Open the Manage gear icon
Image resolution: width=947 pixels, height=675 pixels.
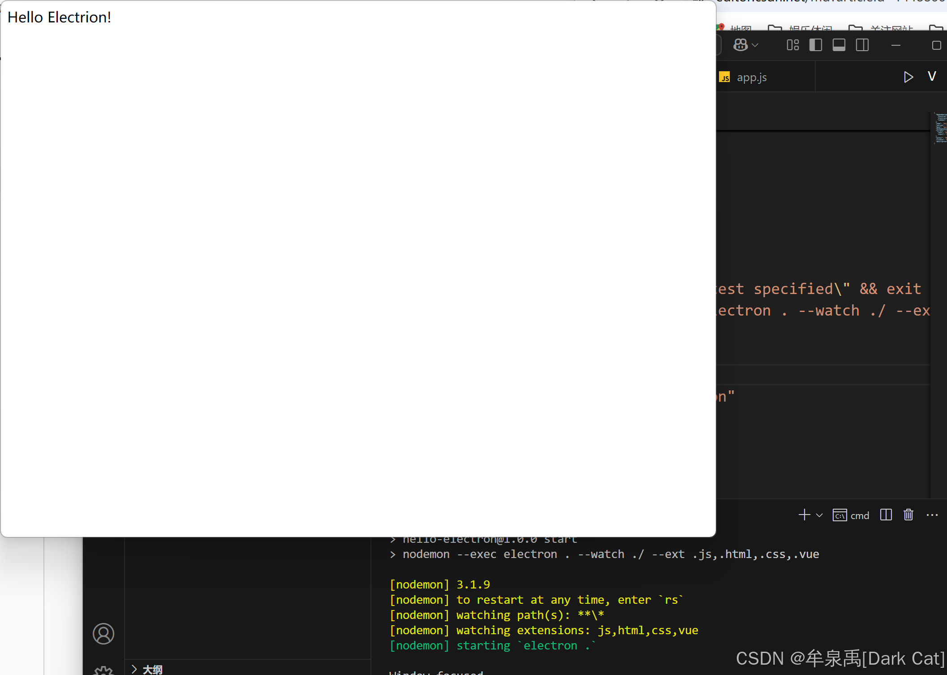click(x=103, y=671)
